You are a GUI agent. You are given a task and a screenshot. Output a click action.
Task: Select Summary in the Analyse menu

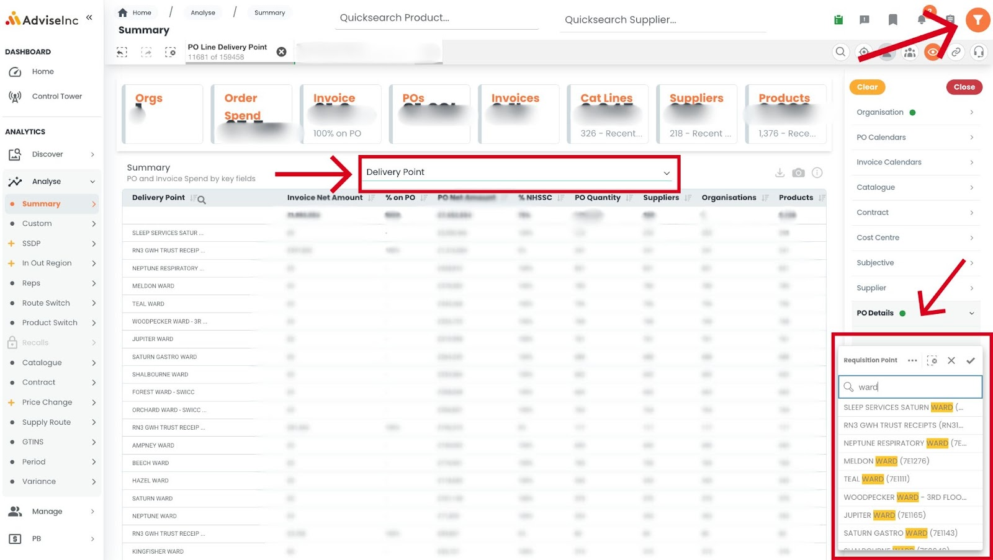click(x=52, y=203)
